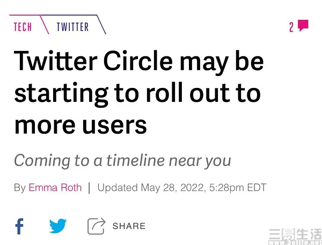Image resolution: width=322 pixels, height=245 pixels.
Task: Click the 5:28pm EDT time text
Action: click(238, 187)
